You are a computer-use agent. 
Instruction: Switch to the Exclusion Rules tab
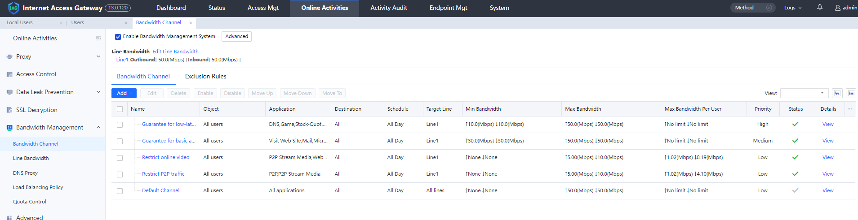(205, 77)
